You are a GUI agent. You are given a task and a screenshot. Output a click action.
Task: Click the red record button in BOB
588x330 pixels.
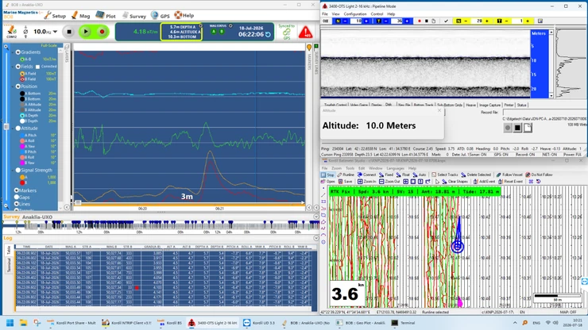102,32
